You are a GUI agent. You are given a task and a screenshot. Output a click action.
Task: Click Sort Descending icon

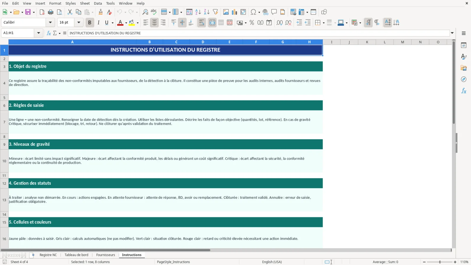coord(207,12)
